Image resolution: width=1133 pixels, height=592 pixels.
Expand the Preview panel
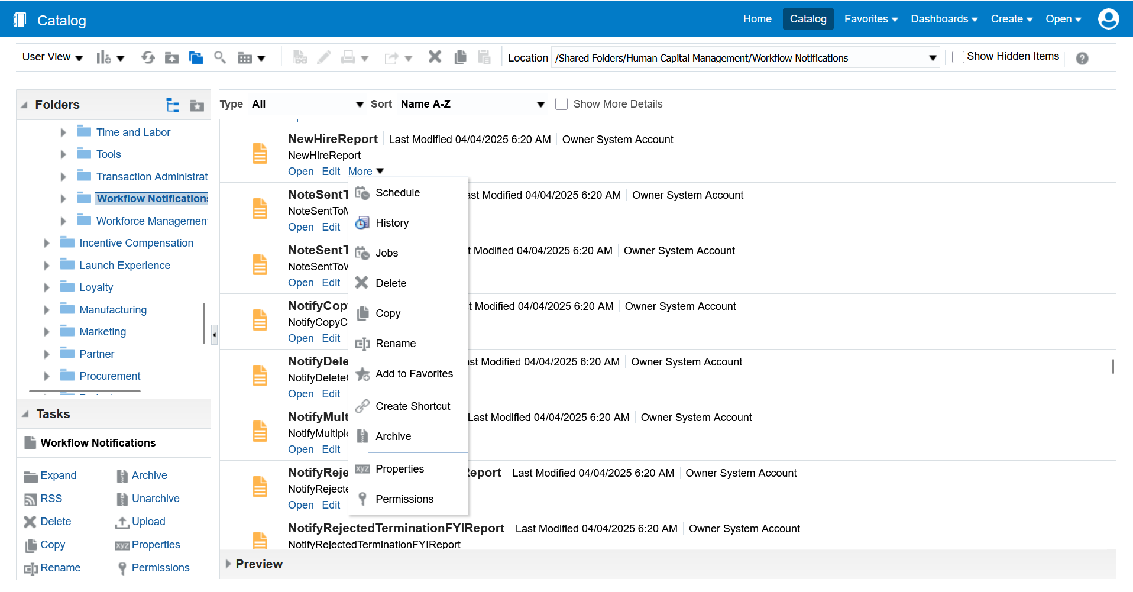(228, 564)
